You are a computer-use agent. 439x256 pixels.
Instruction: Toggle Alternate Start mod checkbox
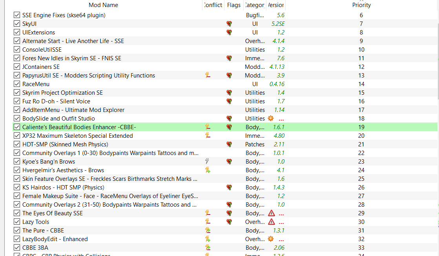tap(17, 41)
